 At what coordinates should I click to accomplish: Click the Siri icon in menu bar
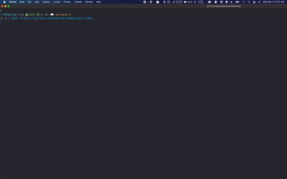click(259, 2)
